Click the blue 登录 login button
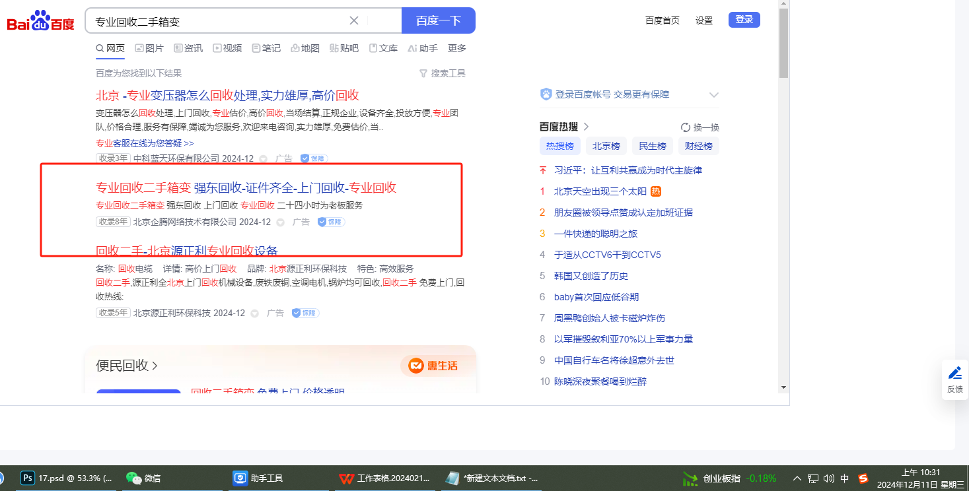Viewport: 969px width, 491px height. pyautogui.click(x=744, y=20)
